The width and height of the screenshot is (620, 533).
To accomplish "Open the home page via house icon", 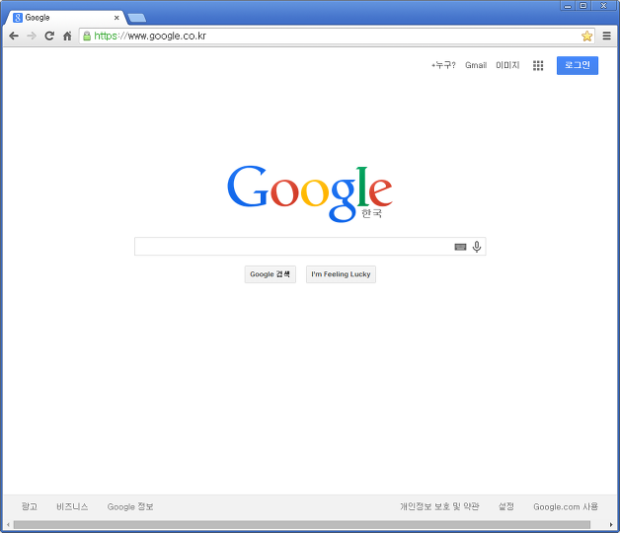I will (67, 36).
